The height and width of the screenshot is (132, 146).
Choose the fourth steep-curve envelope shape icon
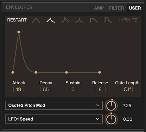pos(79,20)
